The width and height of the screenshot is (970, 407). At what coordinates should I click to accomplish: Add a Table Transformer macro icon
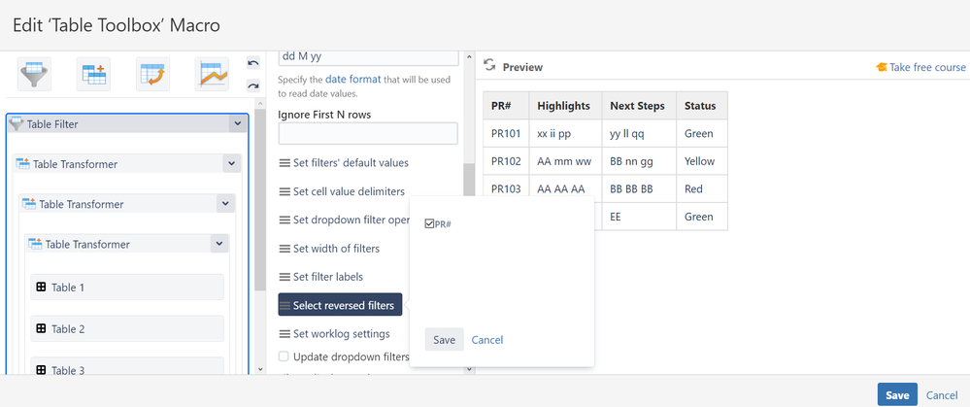click(x=93, y=74)
